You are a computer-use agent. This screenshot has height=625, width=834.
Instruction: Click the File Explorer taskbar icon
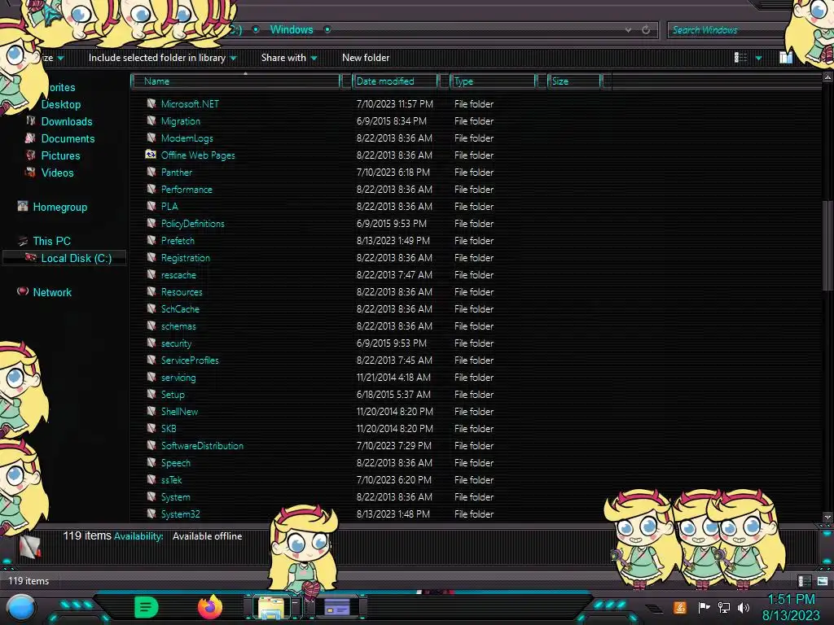(271, 607)
